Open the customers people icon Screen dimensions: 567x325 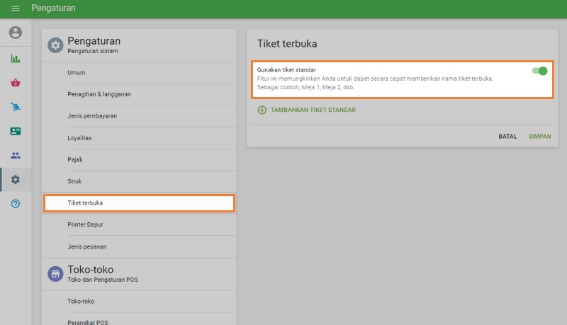pos(16,155)
